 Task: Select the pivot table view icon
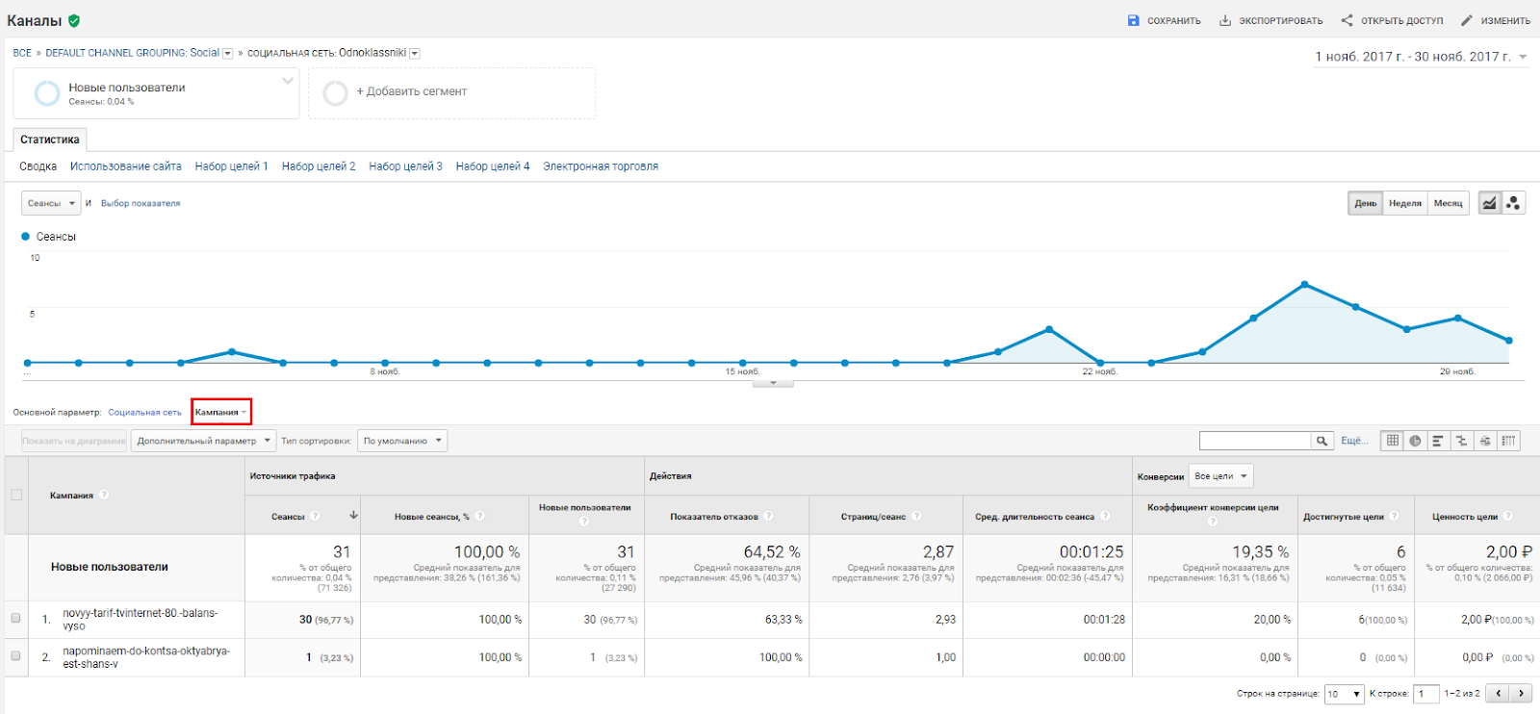1508,441
